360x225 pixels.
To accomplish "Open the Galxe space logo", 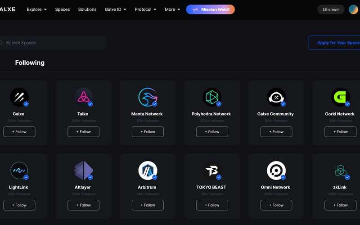I will click(19, 97).
